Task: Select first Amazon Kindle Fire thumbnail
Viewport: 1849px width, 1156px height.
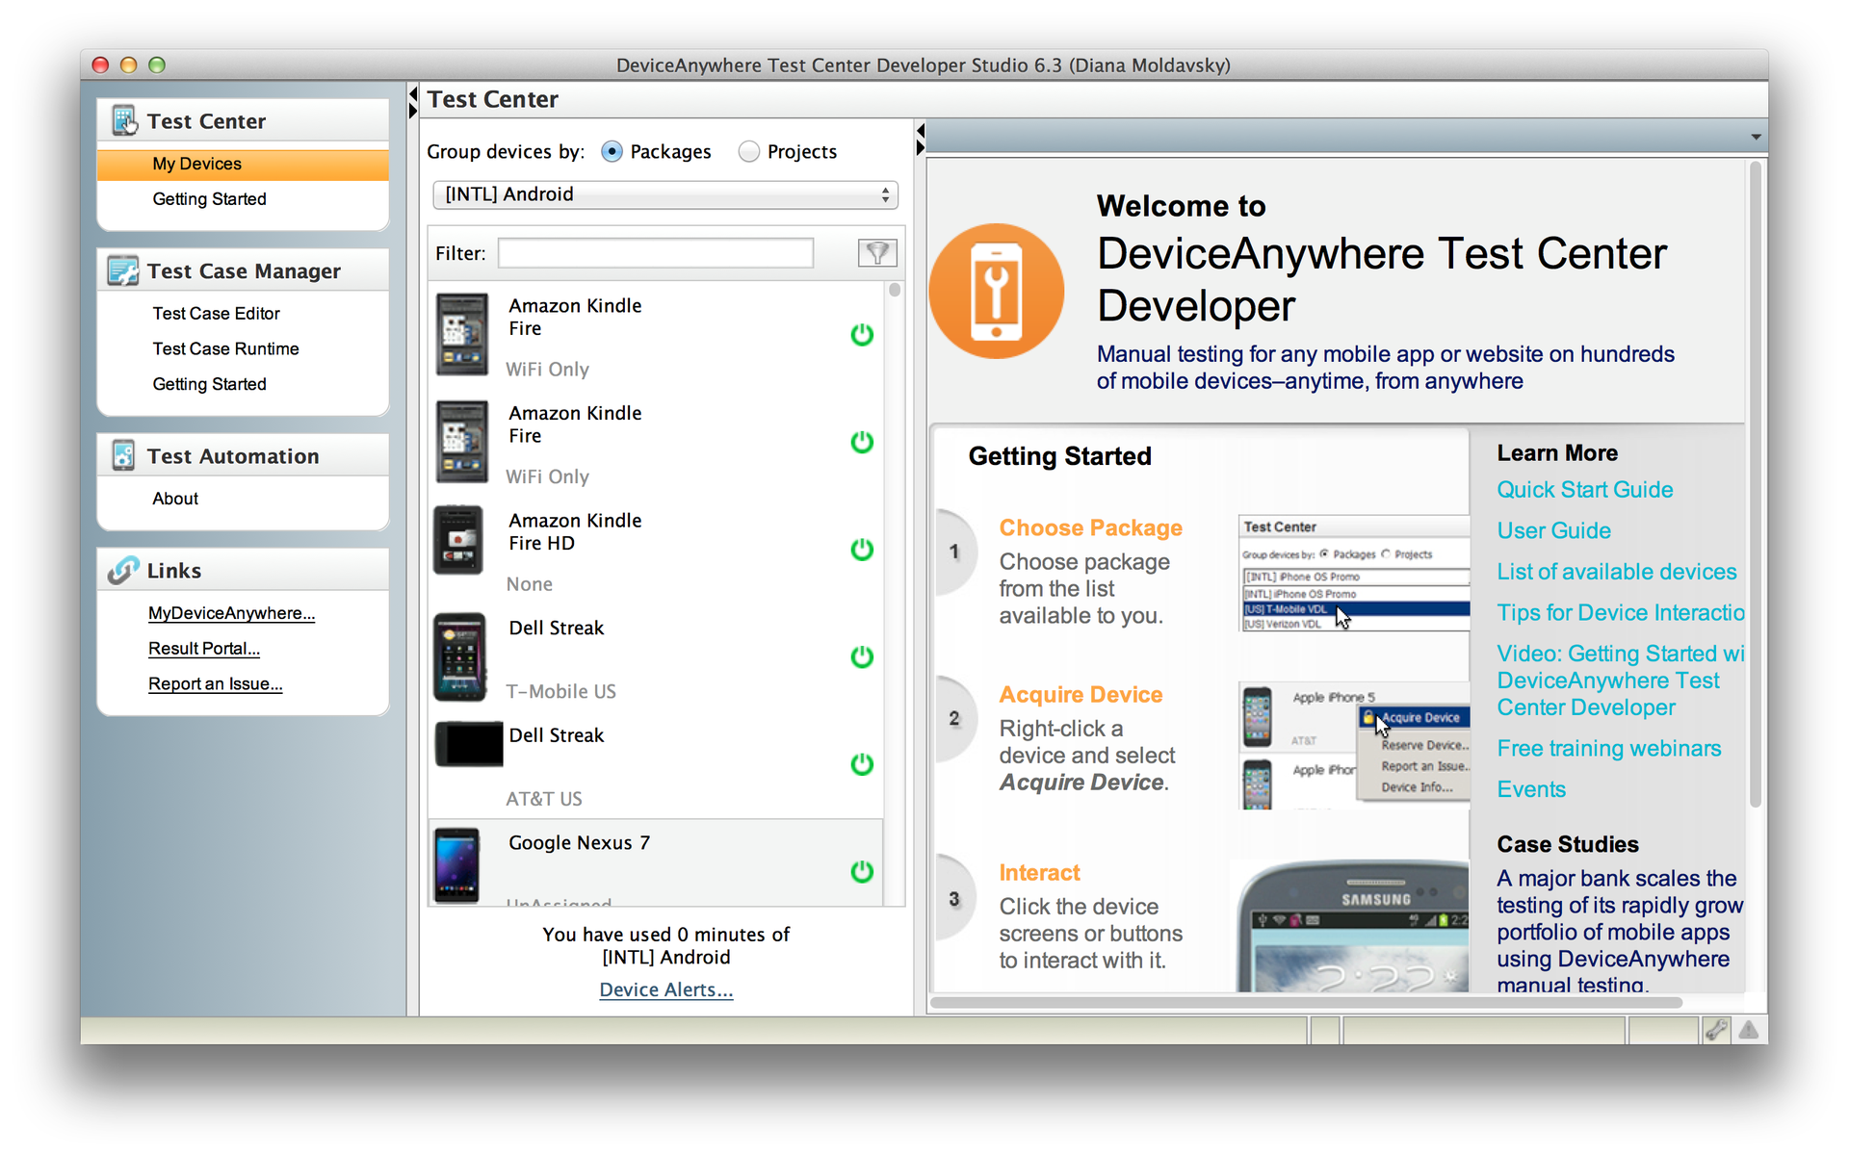Action: coord(462,334)
